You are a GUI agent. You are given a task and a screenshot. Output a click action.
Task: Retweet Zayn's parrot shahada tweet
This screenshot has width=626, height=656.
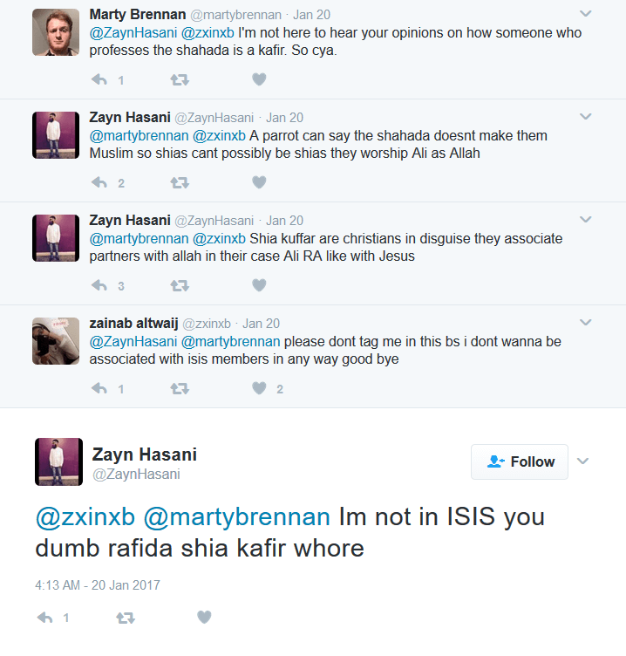(180, 182)
